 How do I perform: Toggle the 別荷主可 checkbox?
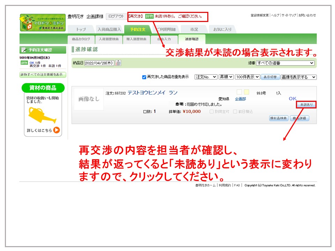coord(211,112)
